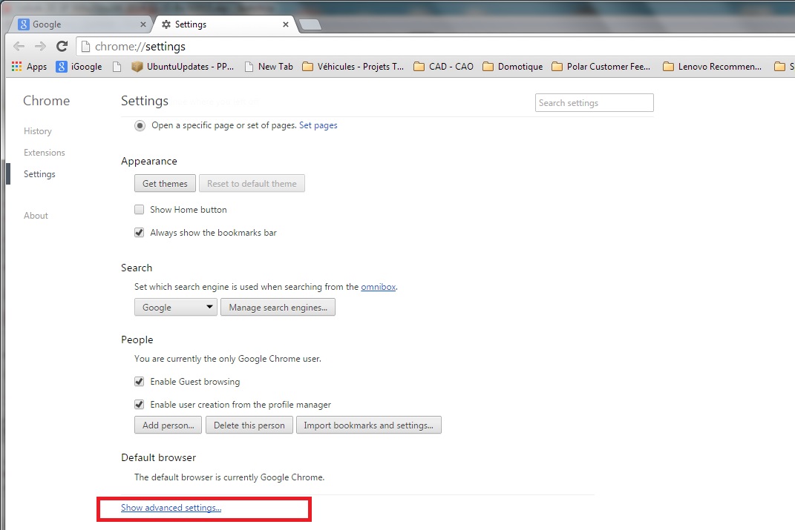Image resolution: width=795 pixels, height=530 pixels.
Task: Click the Set pages link
Action: coord(318,125)
